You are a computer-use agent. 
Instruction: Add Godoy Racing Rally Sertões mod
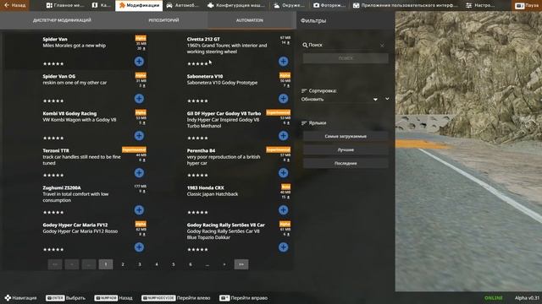pyautogui.click(x=283, y=247)
